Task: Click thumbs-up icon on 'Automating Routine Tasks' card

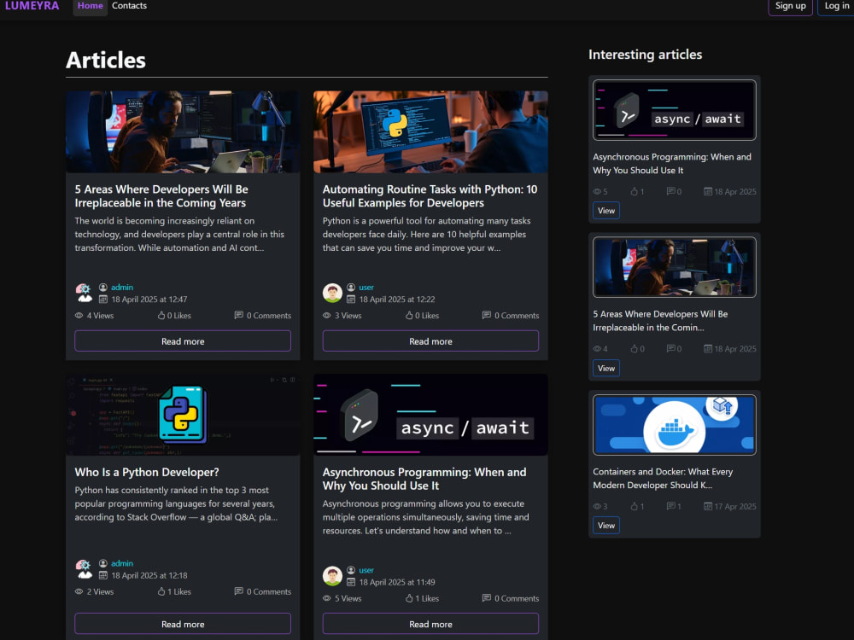Action: [x=409, y=315]
